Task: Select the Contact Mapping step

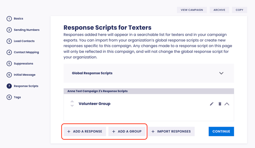Action: [x=26, y=52]
